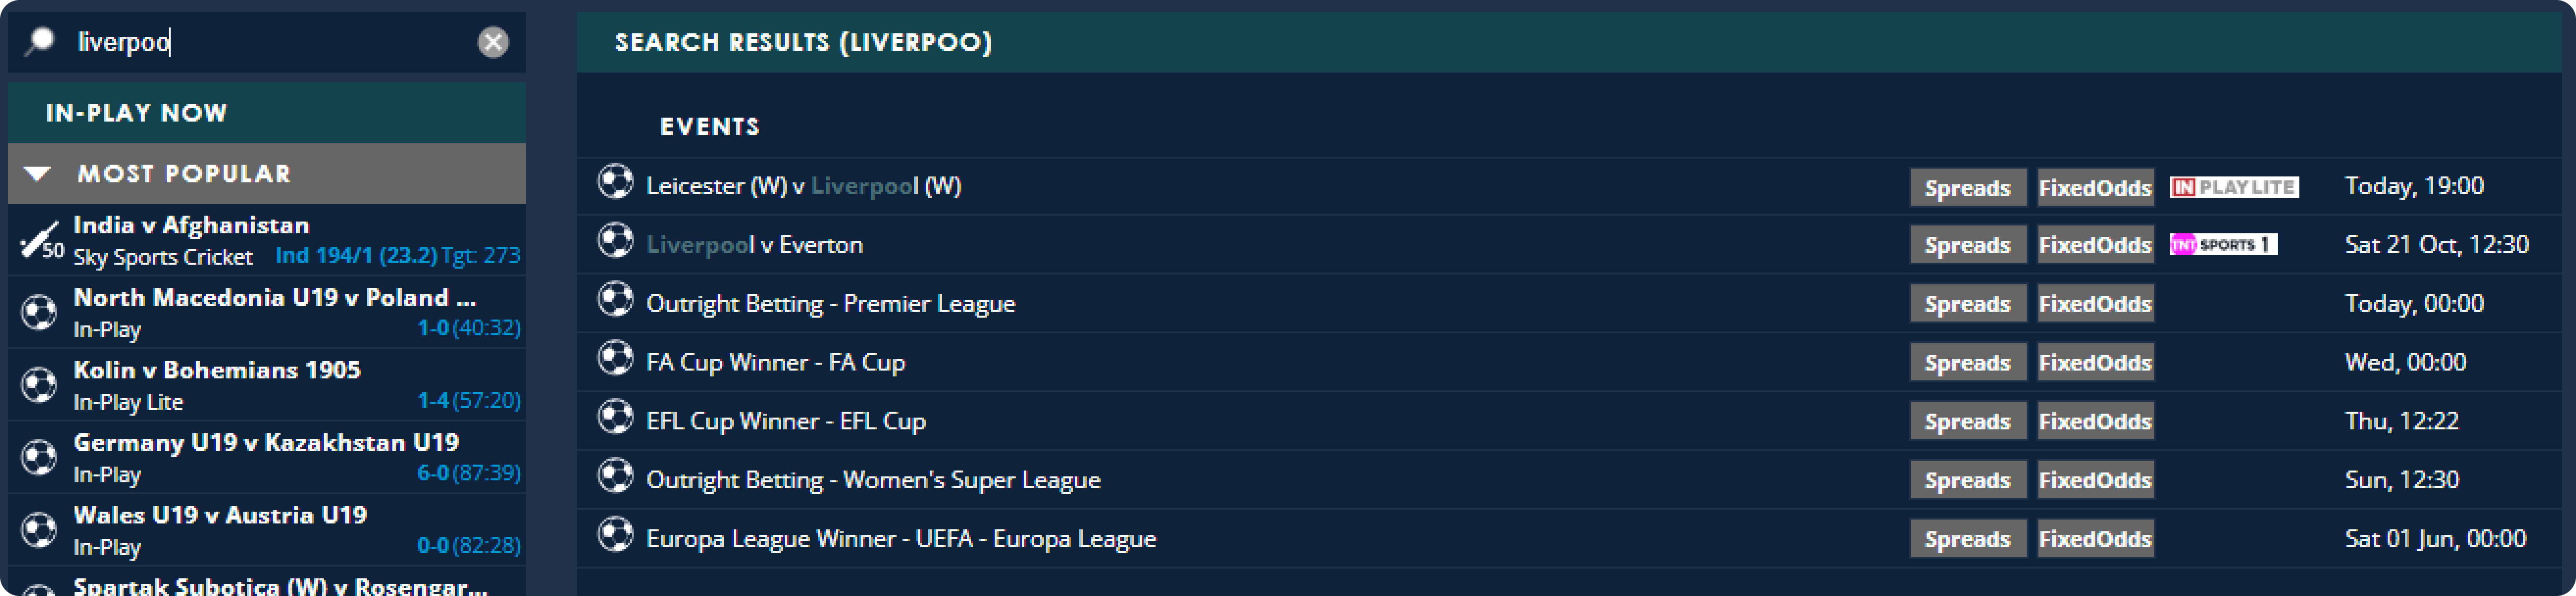
Task: Collapse the Most Popular section
Action: pos(38,174)
